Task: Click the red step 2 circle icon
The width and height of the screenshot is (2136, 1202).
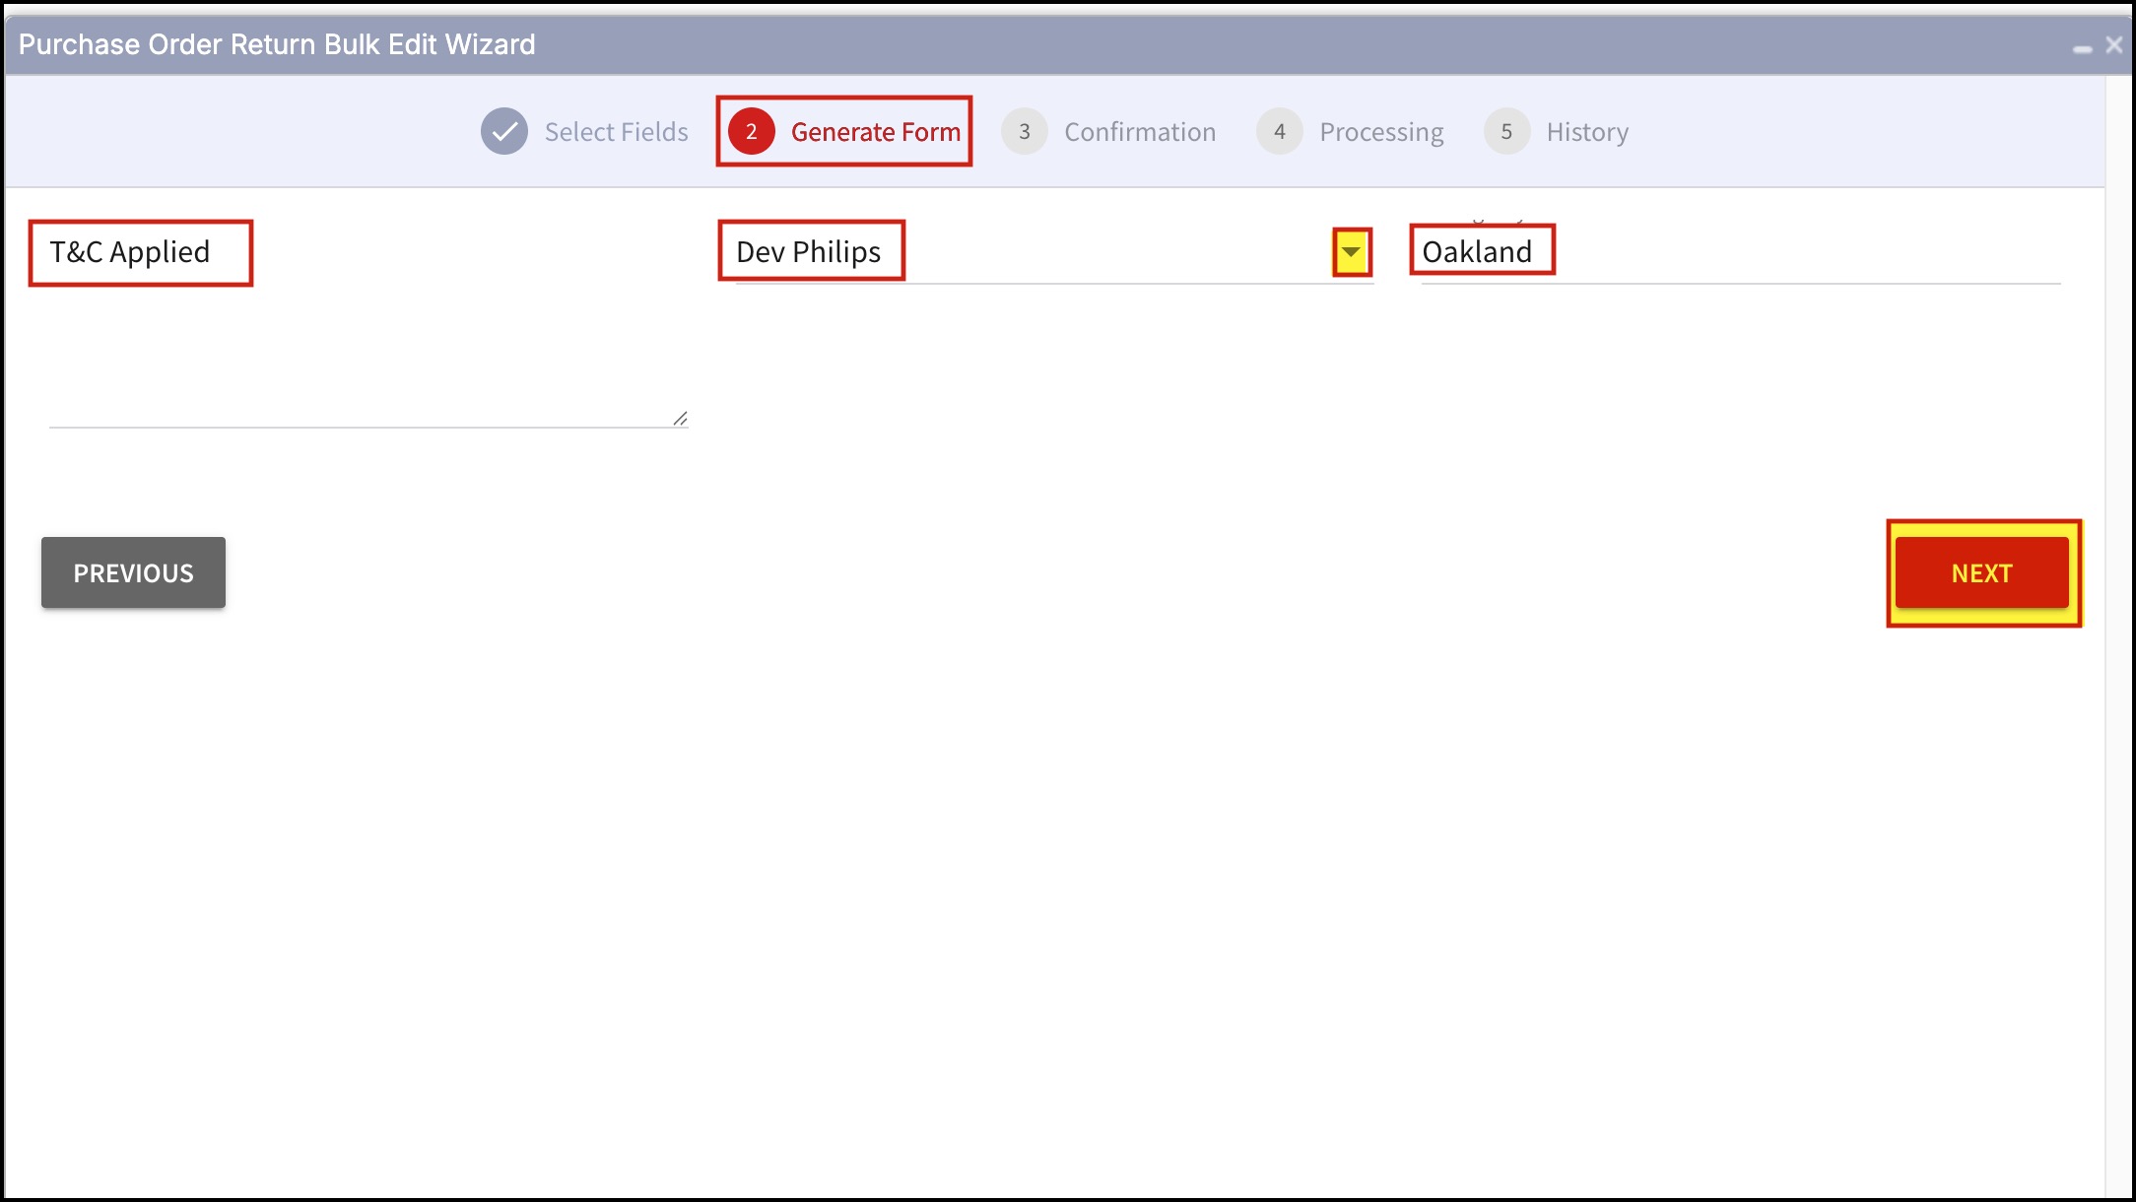Action: pos(751,131)
